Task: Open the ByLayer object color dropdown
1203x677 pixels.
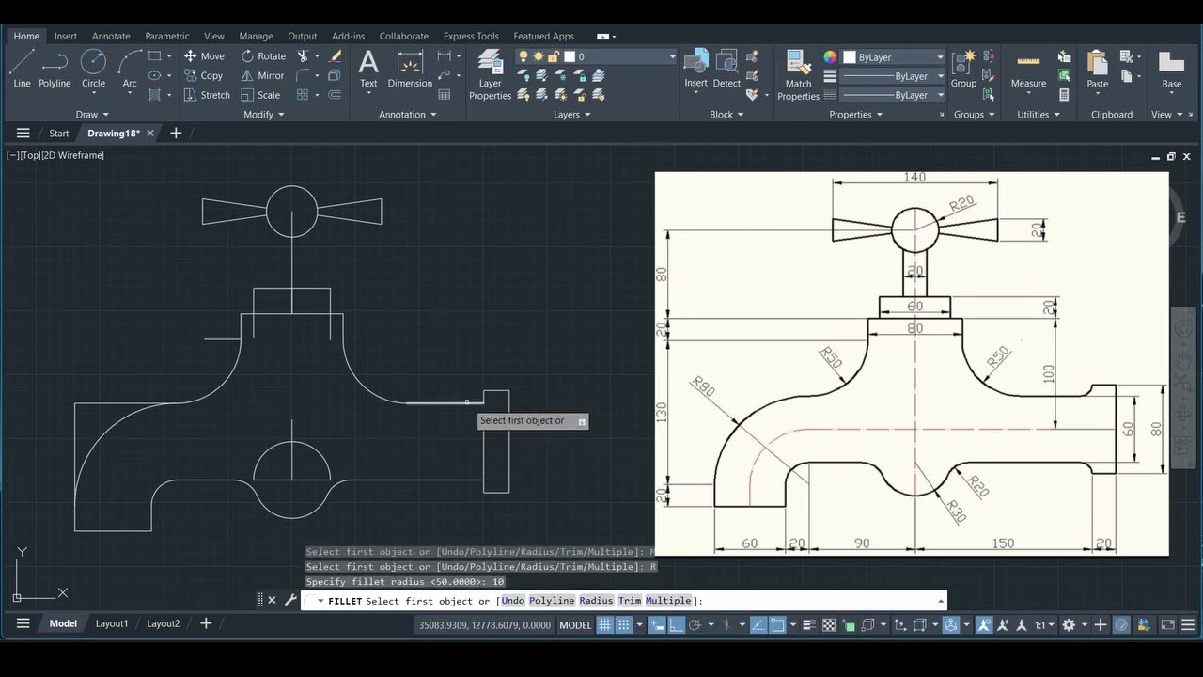Action: click(x=893, y=57)
